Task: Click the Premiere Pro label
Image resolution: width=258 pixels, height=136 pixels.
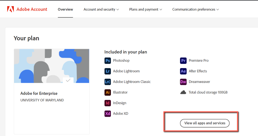Action: pos(199,60)
